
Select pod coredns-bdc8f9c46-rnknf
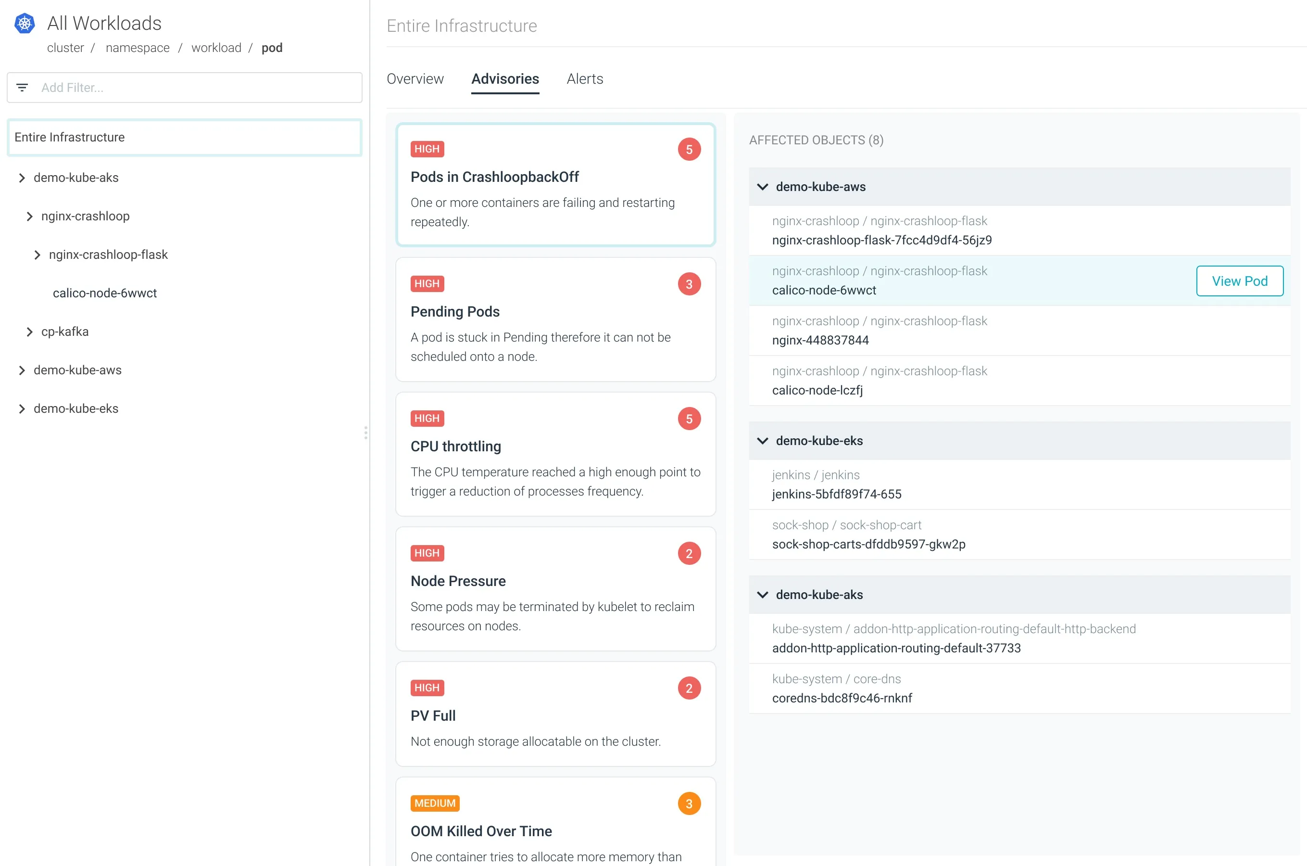tap(1019, 689)
